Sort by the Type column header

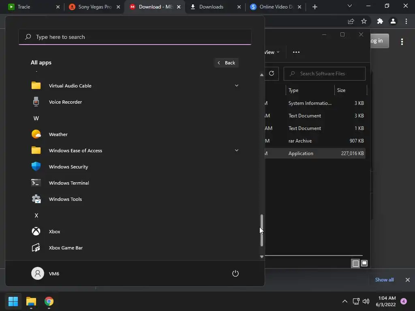(x=310, y=90)
